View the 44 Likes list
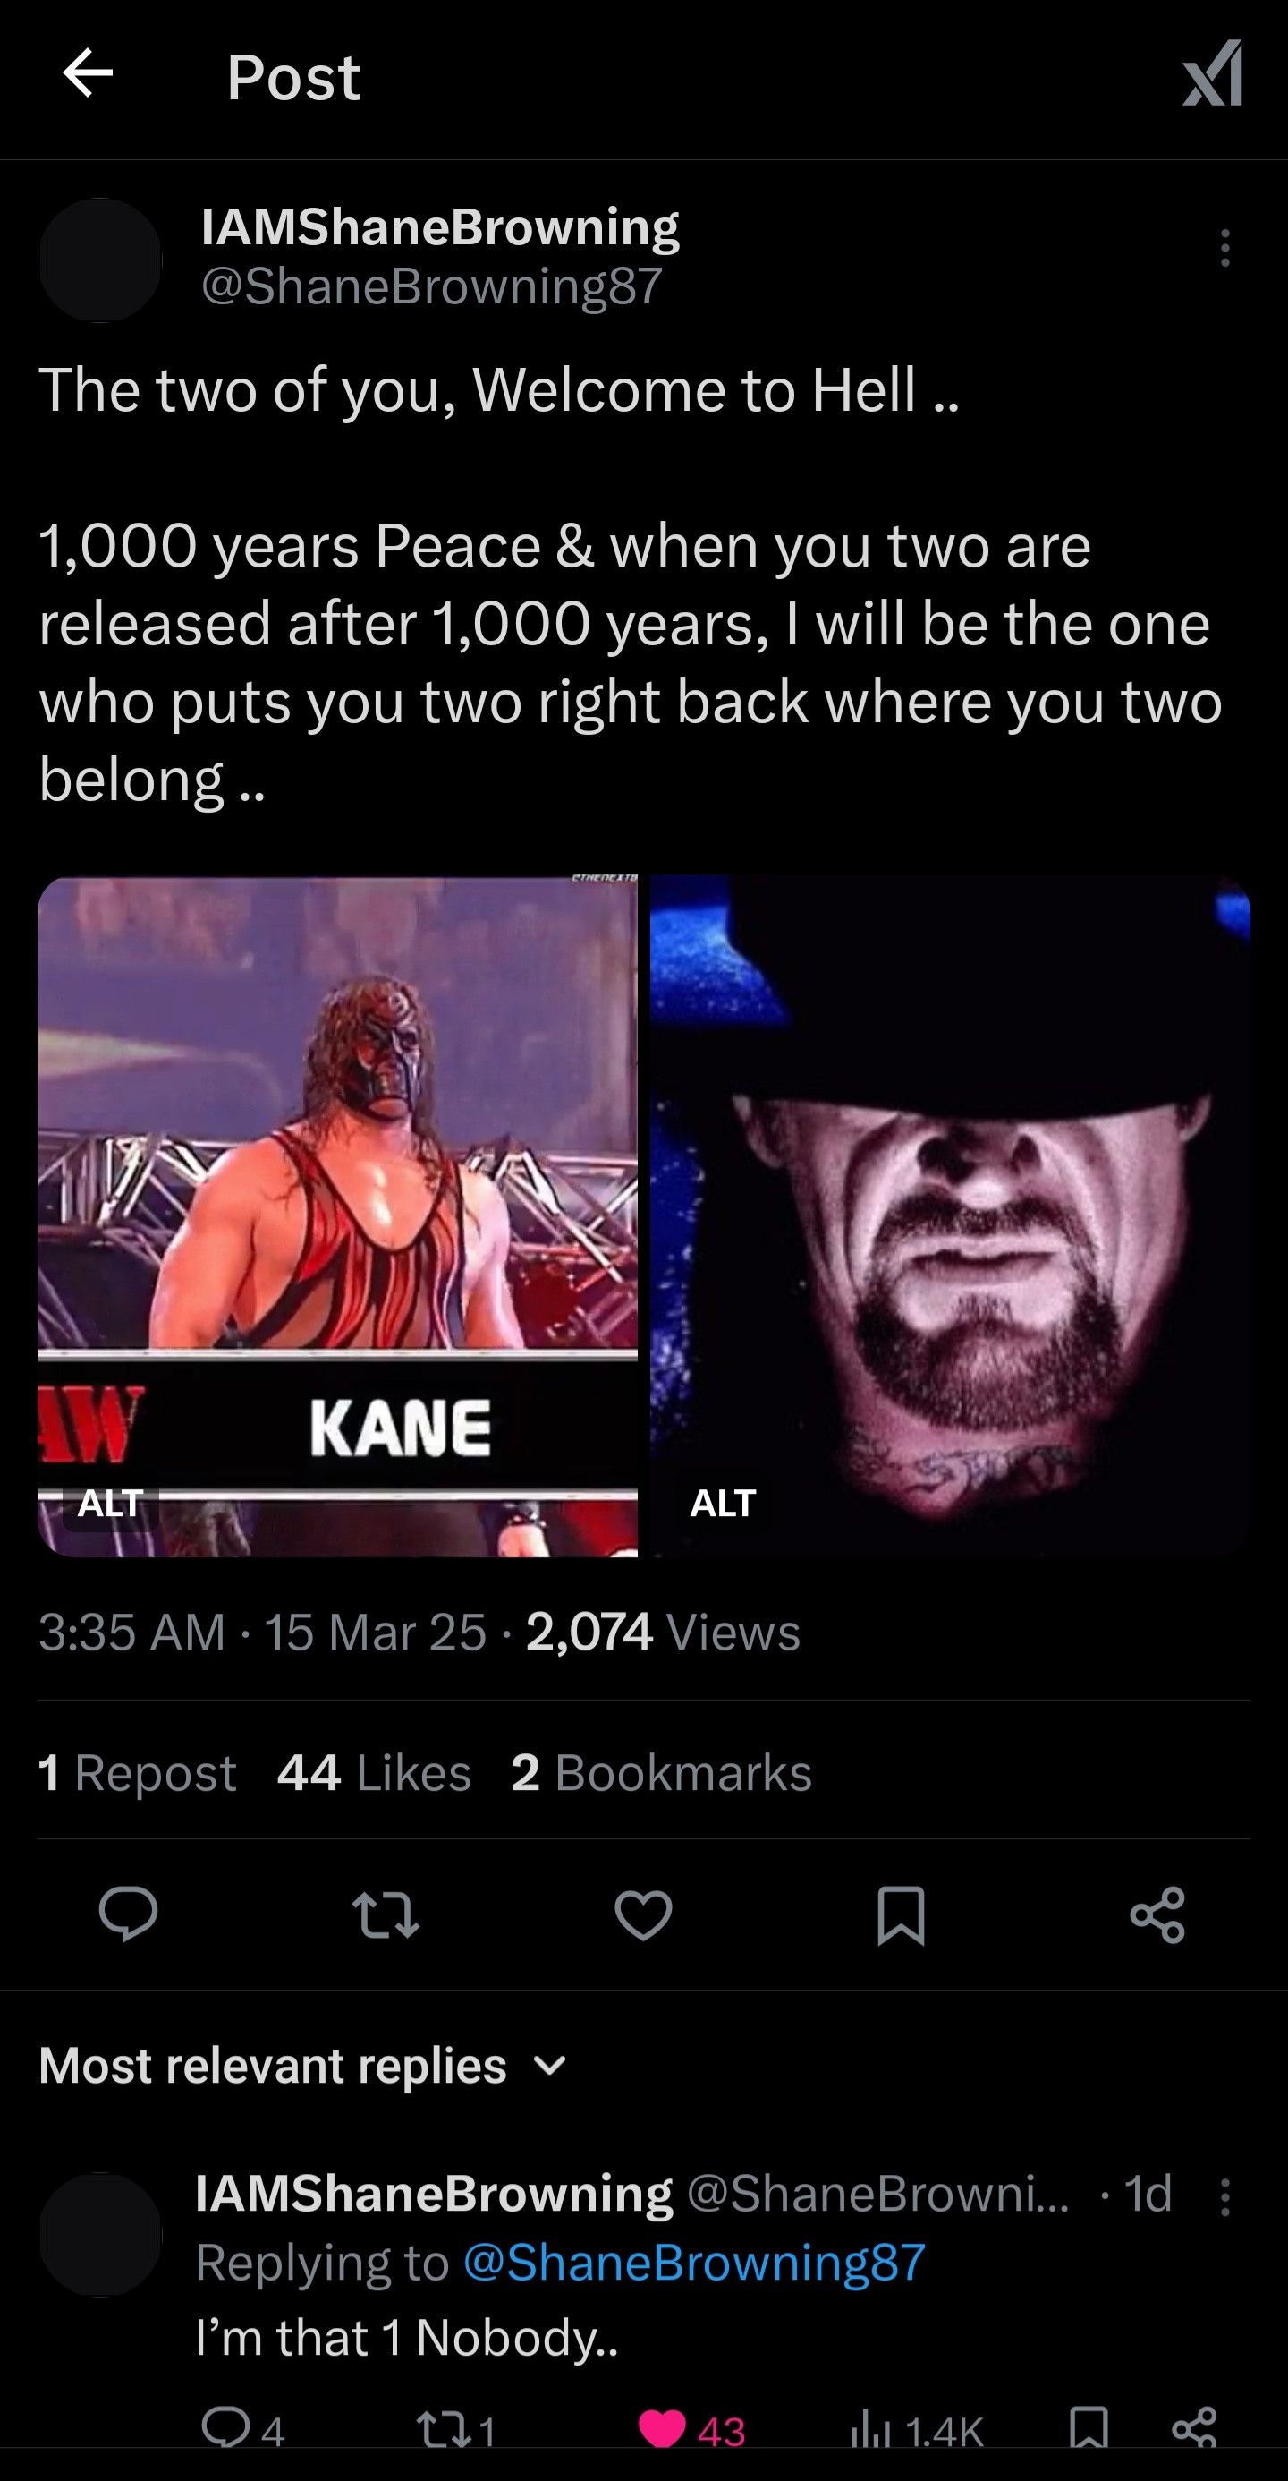 (x=374, y=1772)
